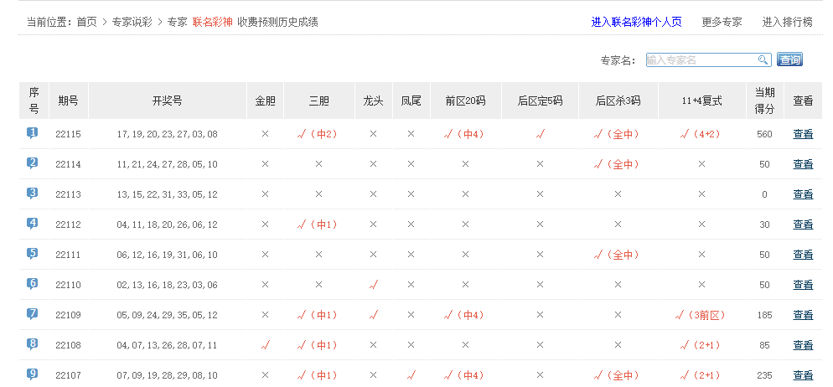Go to 进入排行榜 ranking page
833x387 pixels.
[x=787, y=22]
